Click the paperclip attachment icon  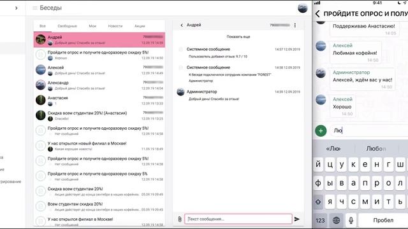click(x=180, y=219)
